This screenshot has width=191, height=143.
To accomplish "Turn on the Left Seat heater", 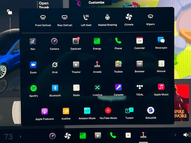I will (x=86, y=17).
